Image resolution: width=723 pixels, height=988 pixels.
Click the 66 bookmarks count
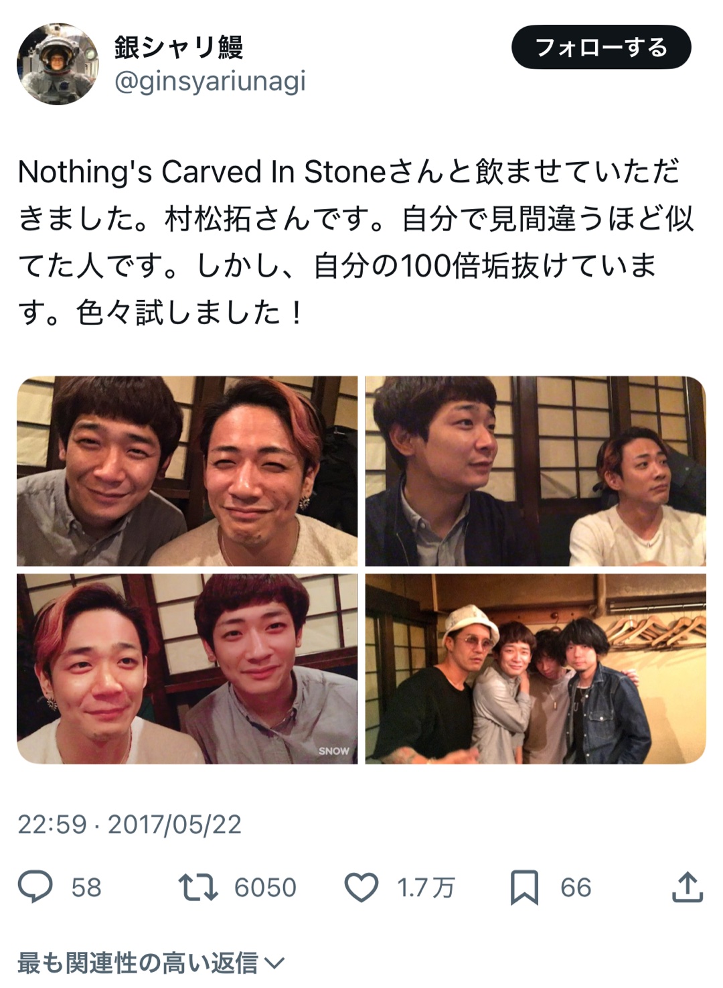click(x=576, y=888)
